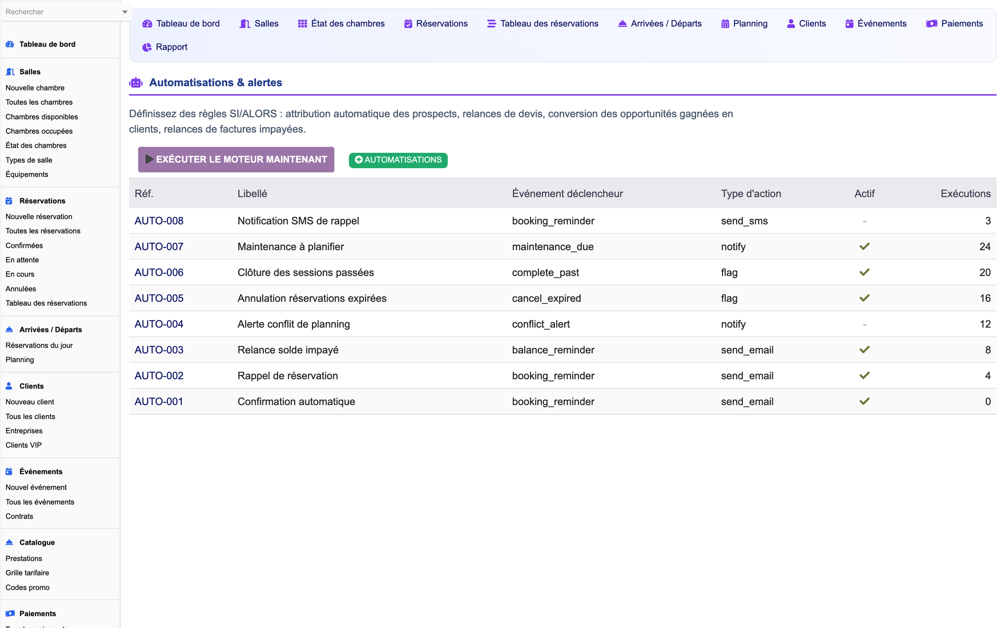The image size is (1005, 628).
Task: Open the AUTO-001 automation link
Action: coord(159,402)
